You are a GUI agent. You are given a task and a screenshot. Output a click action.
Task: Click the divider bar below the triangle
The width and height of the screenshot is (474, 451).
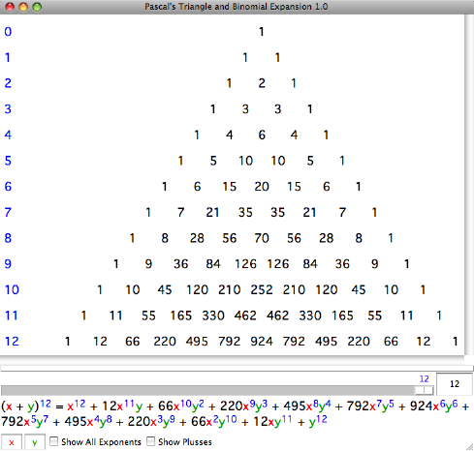tap(237, 368)
